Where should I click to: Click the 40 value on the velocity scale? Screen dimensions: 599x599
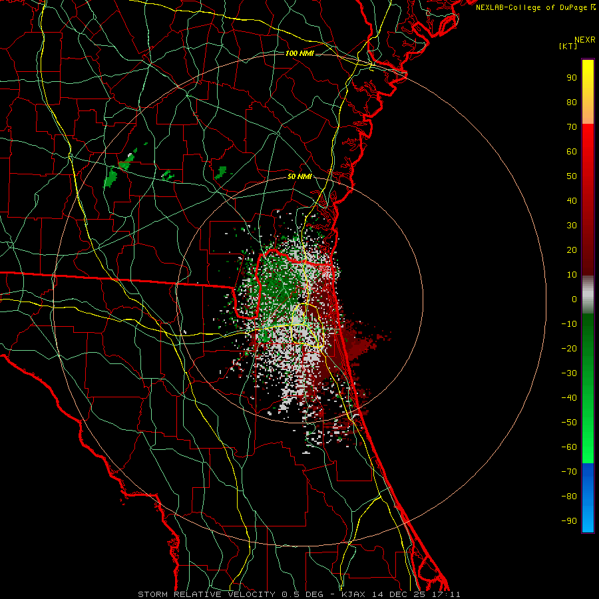coord(572,200)
